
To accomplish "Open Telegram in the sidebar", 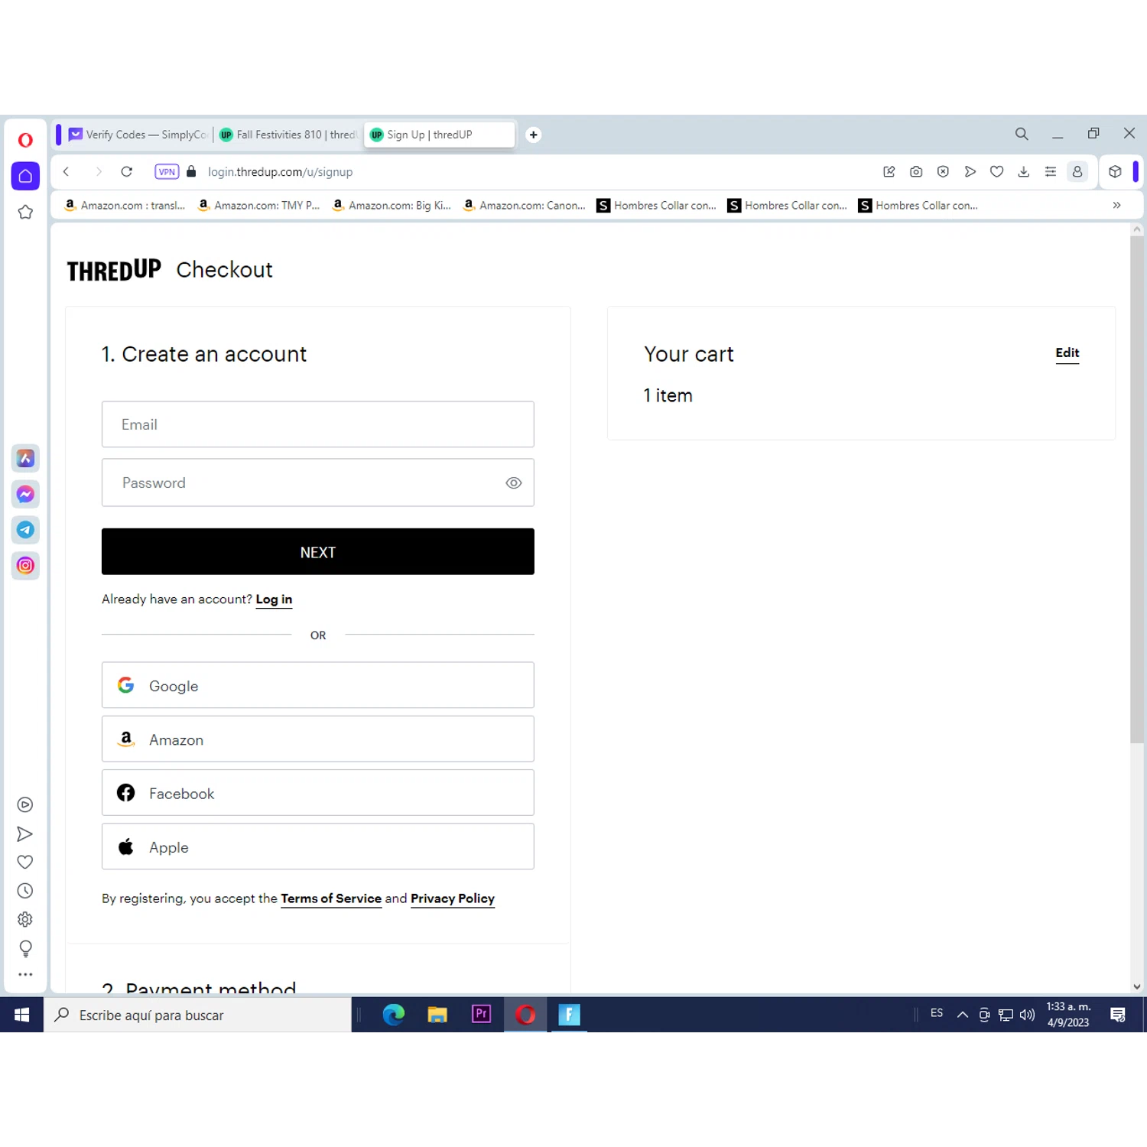I will tap(25, 530).
